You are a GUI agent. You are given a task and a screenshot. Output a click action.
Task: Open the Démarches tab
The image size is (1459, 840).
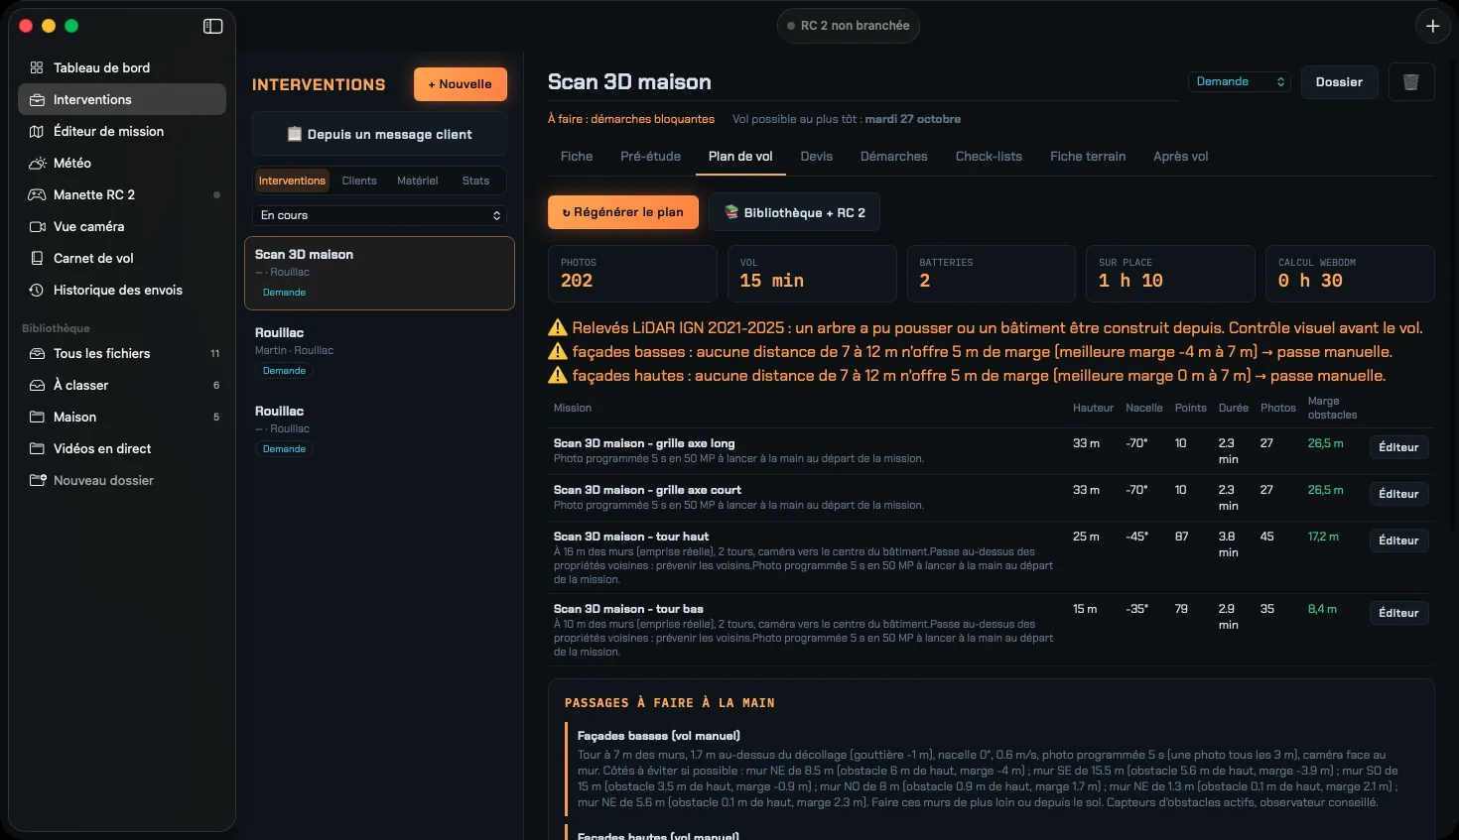point(893,157)
